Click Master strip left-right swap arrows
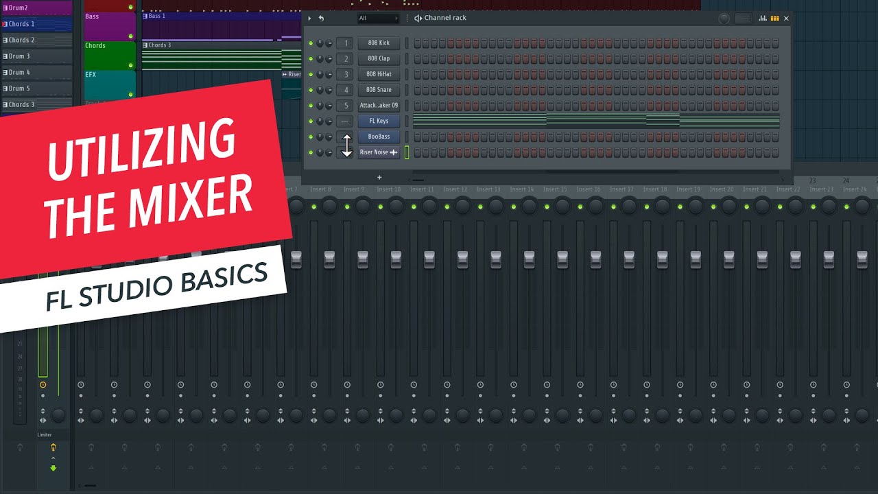The height and width of the screenshot is (494, 878). [x=43, y=420]
